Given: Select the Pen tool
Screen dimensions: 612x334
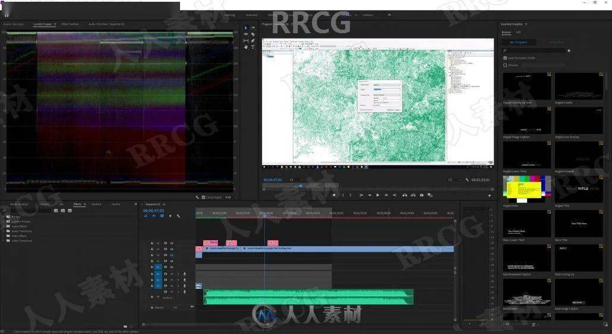Looking at the screenshot, I should pyautogui.click(x=253, y=40).
